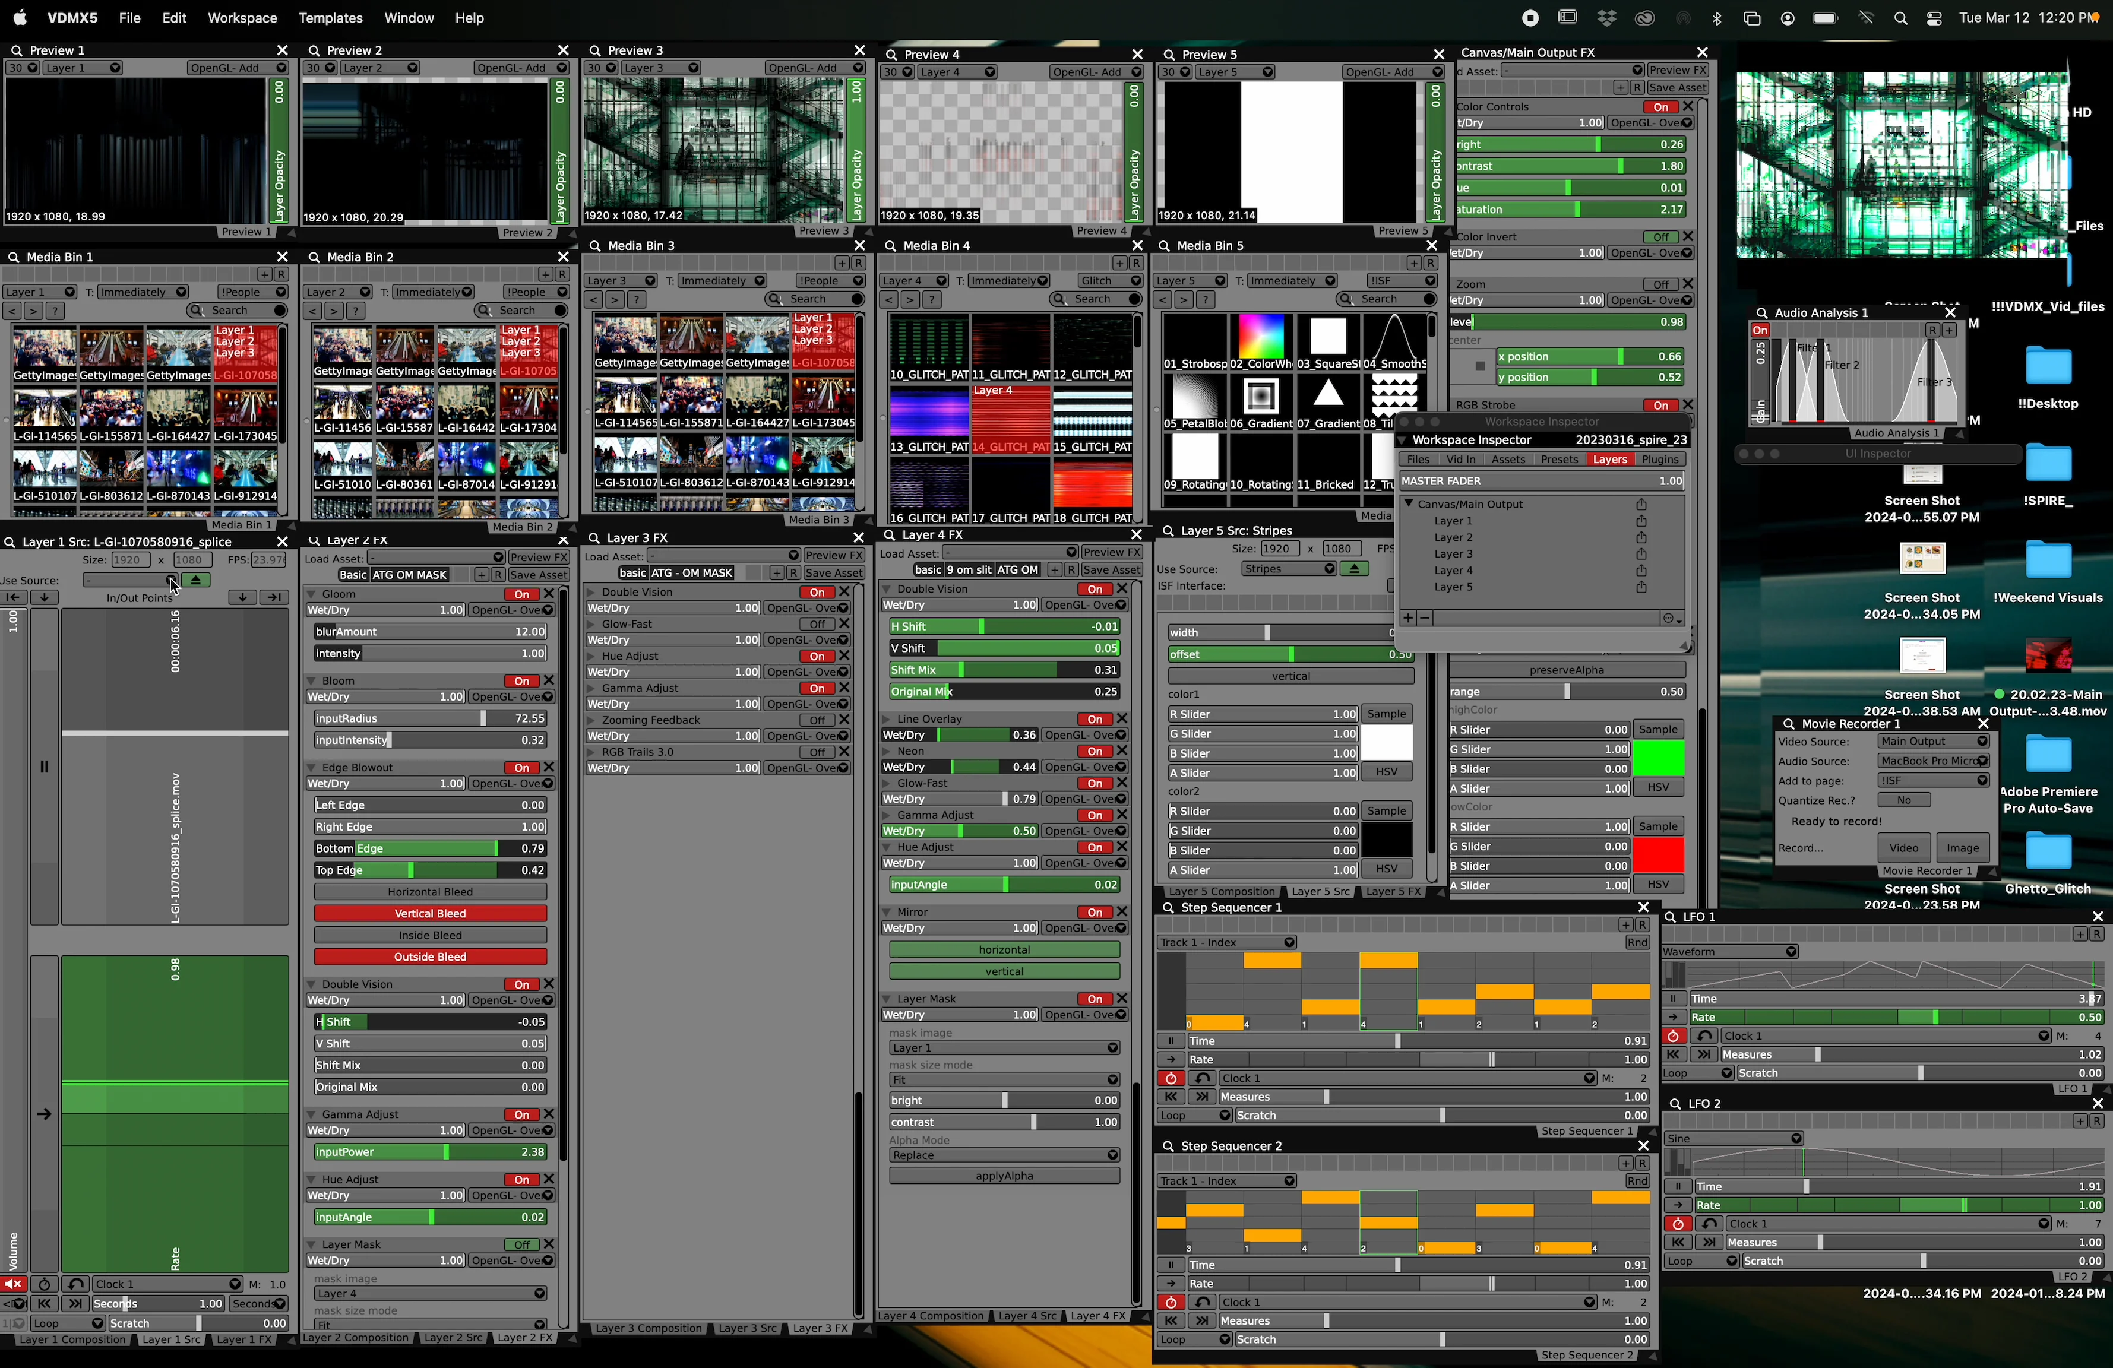Collapse Canvas/Main Output tree in Workspace Inspector

[x=1408, y=503]
